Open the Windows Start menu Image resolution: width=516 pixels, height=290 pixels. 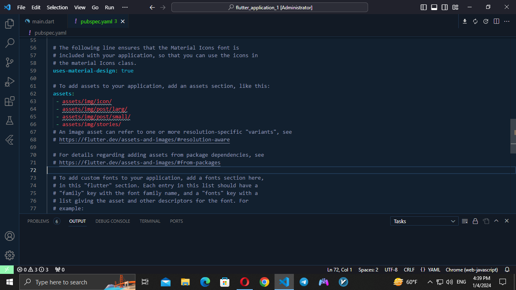[x=10, y=282]
